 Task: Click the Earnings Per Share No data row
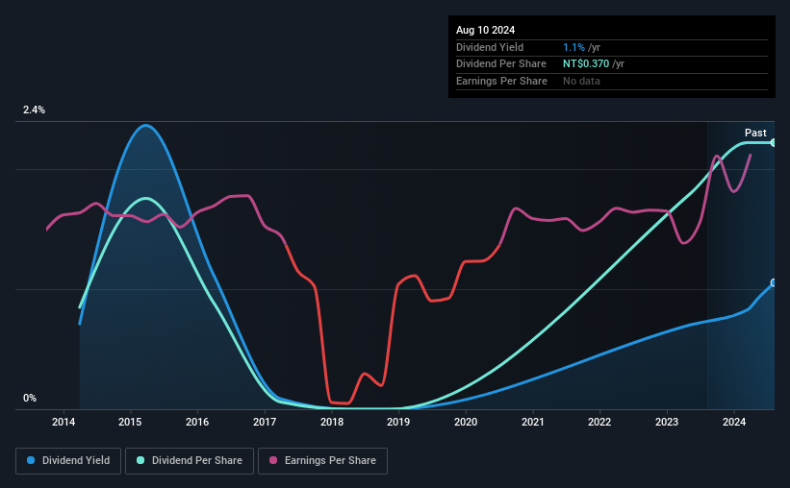[612, 81]
